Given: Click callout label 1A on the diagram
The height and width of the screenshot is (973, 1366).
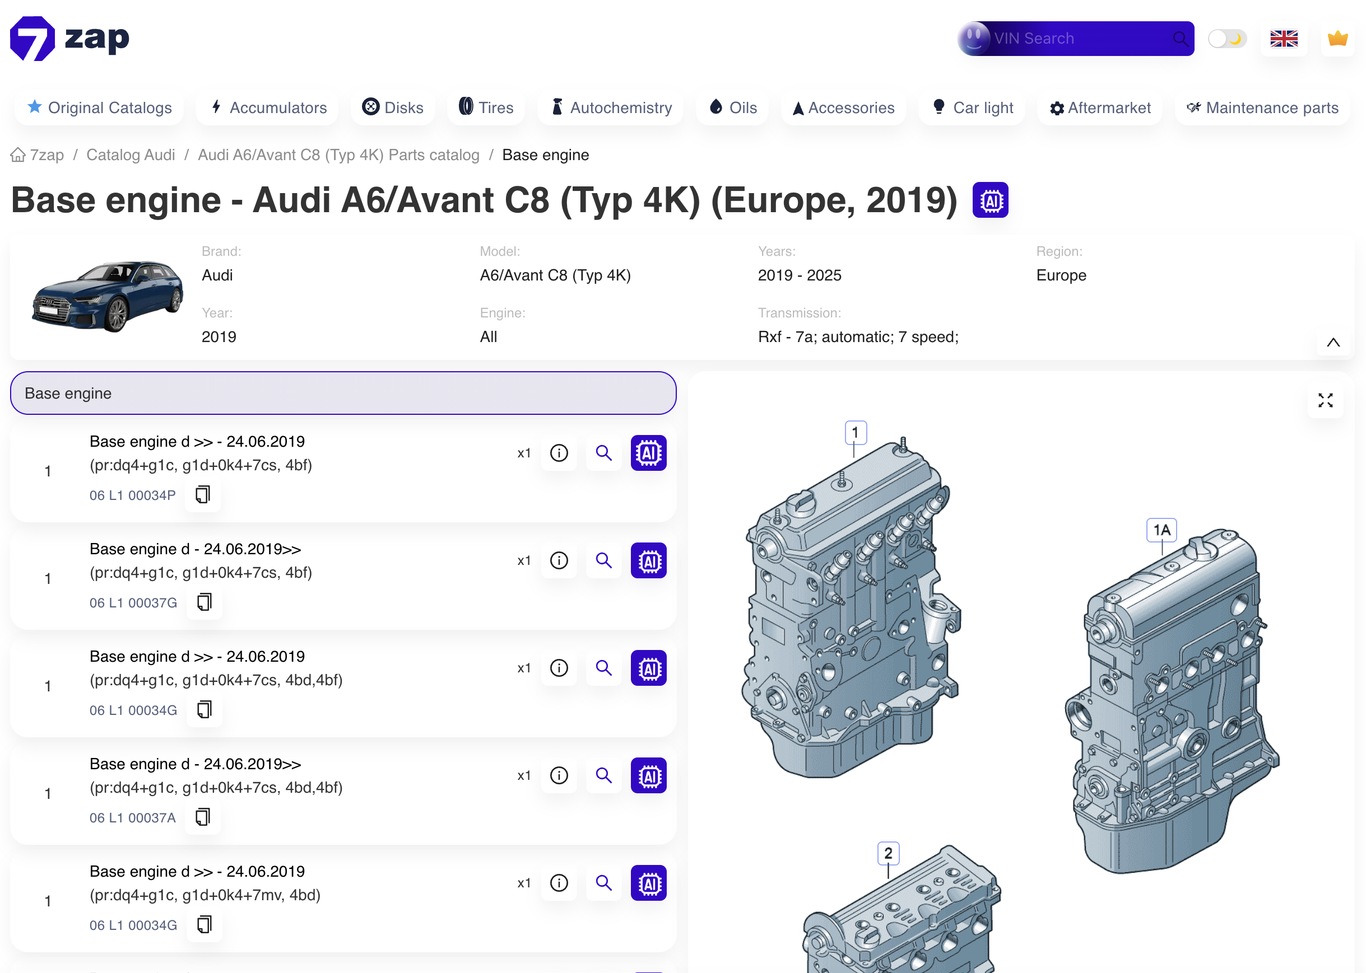Looking at the screenshot, I should point(1161,530).
